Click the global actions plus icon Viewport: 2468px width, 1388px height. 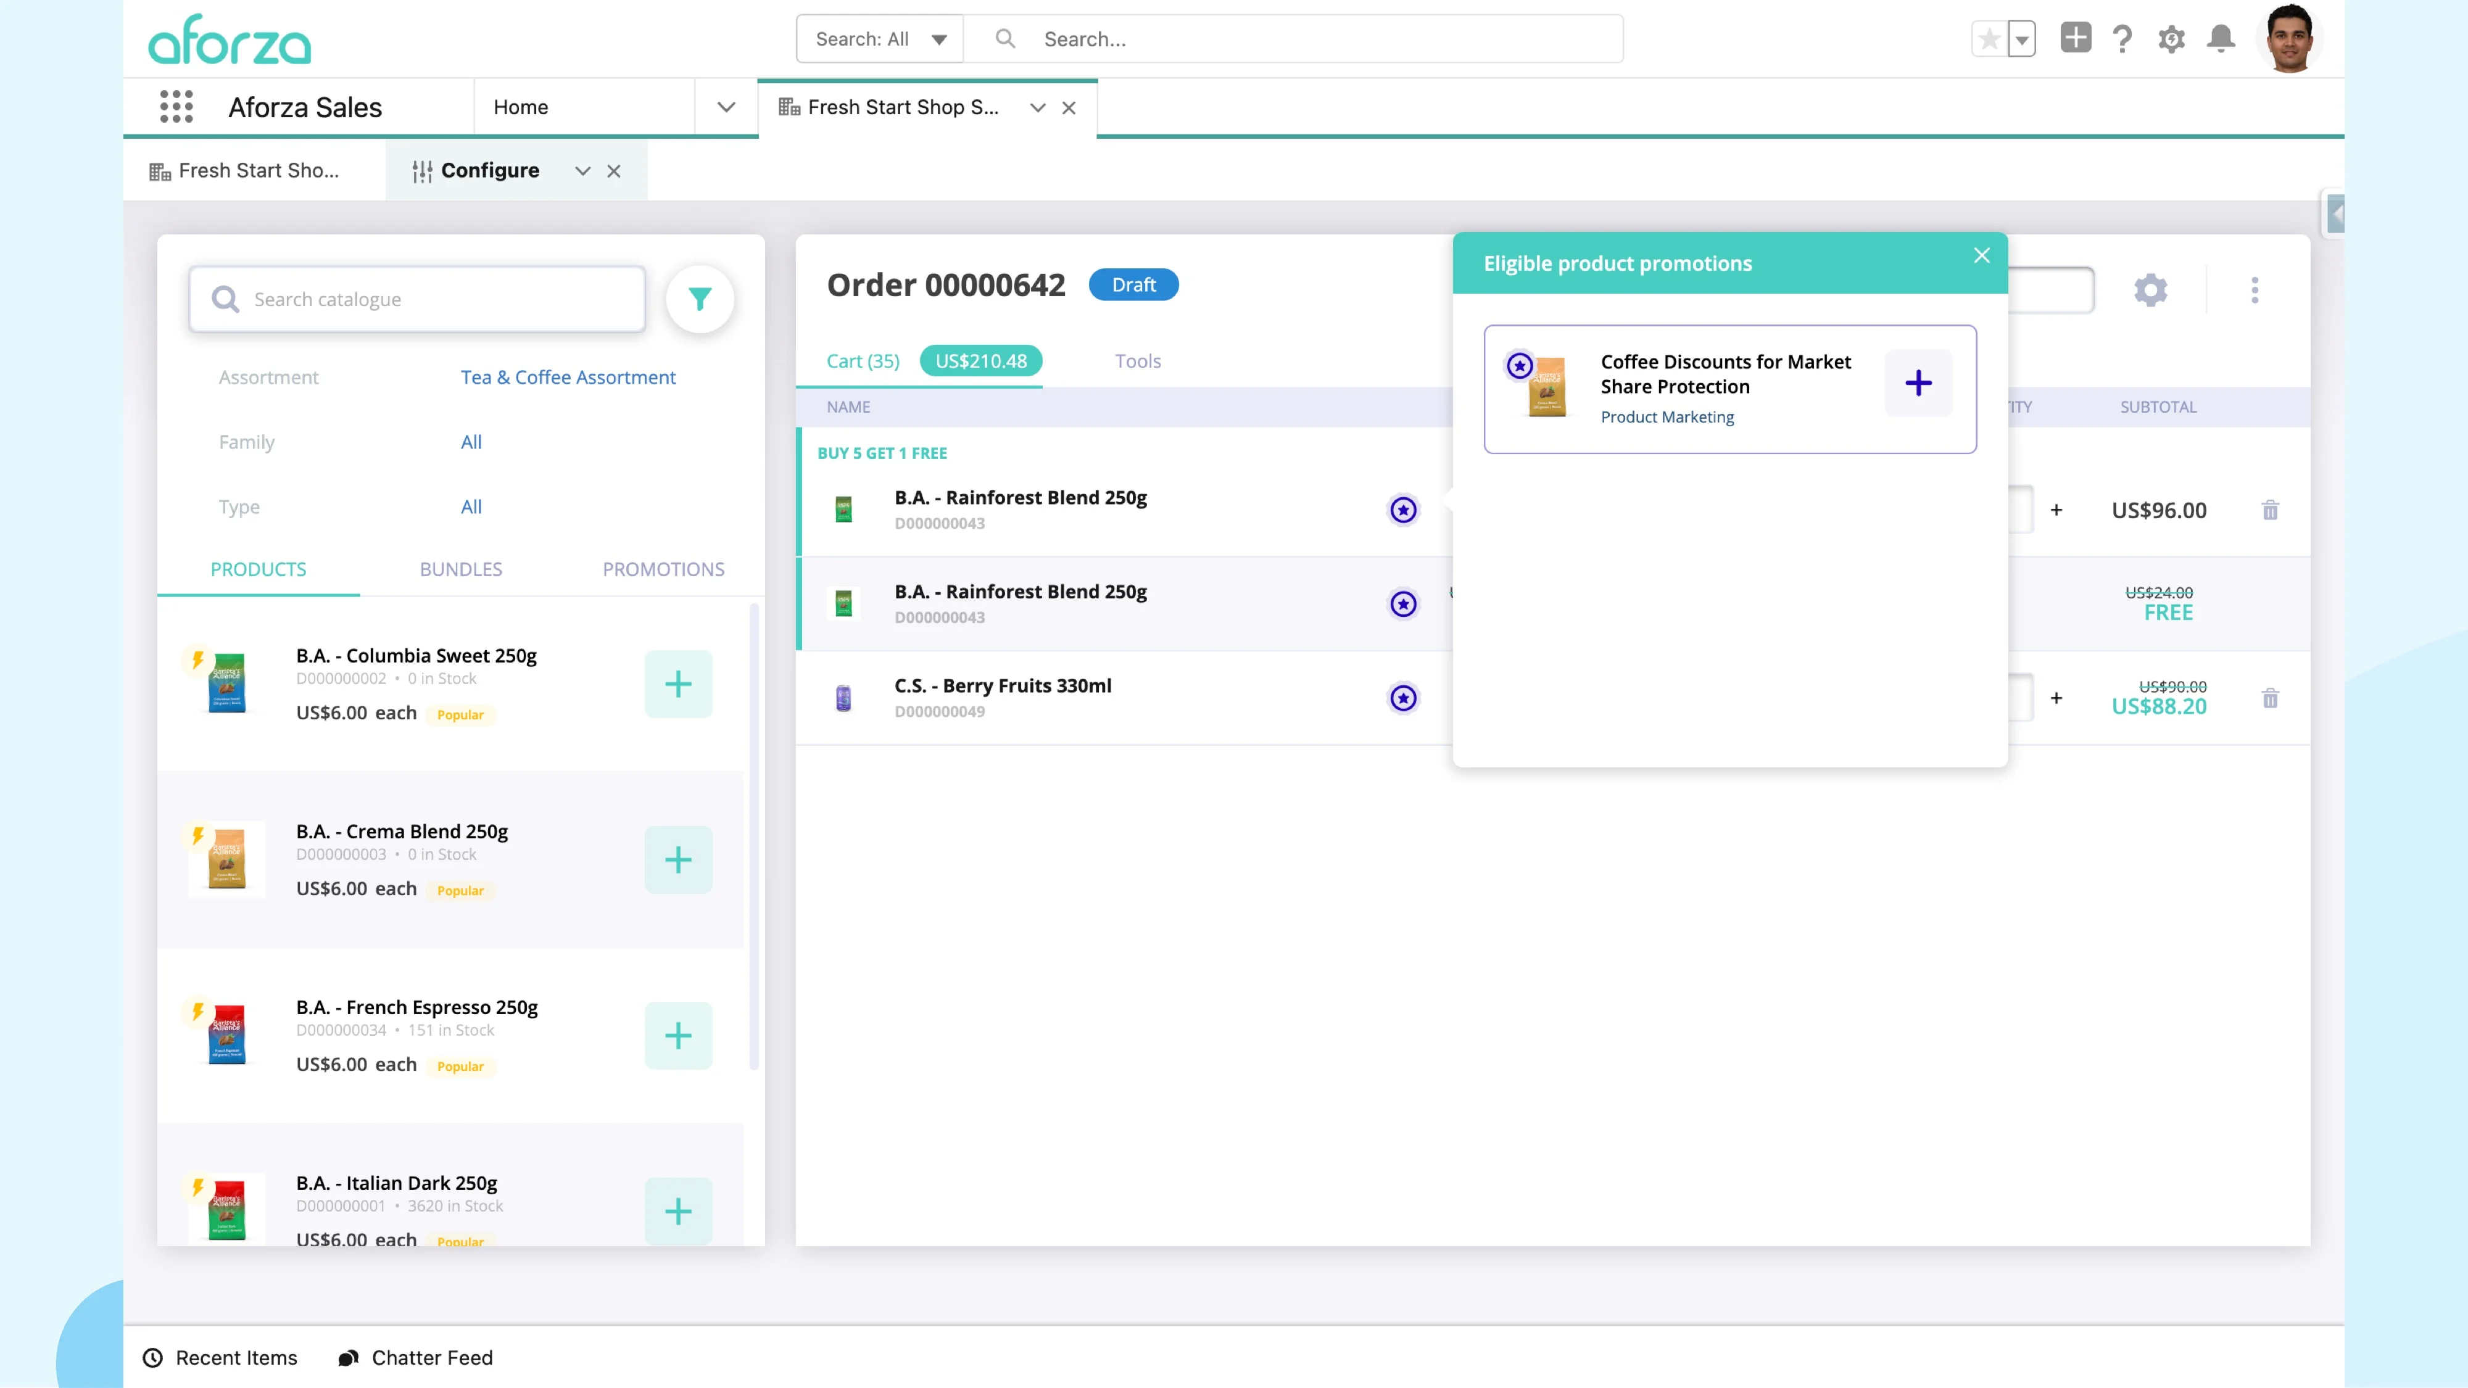2075,38
